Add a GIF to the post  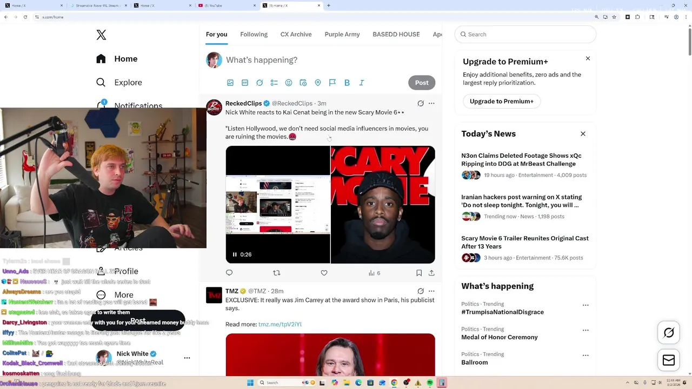[x=245, y=83]
